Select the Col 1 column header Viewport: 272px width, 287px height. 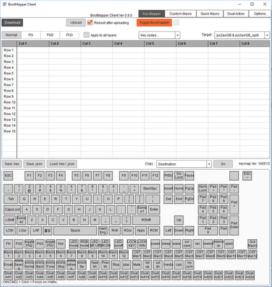click(x=33, y=44)
